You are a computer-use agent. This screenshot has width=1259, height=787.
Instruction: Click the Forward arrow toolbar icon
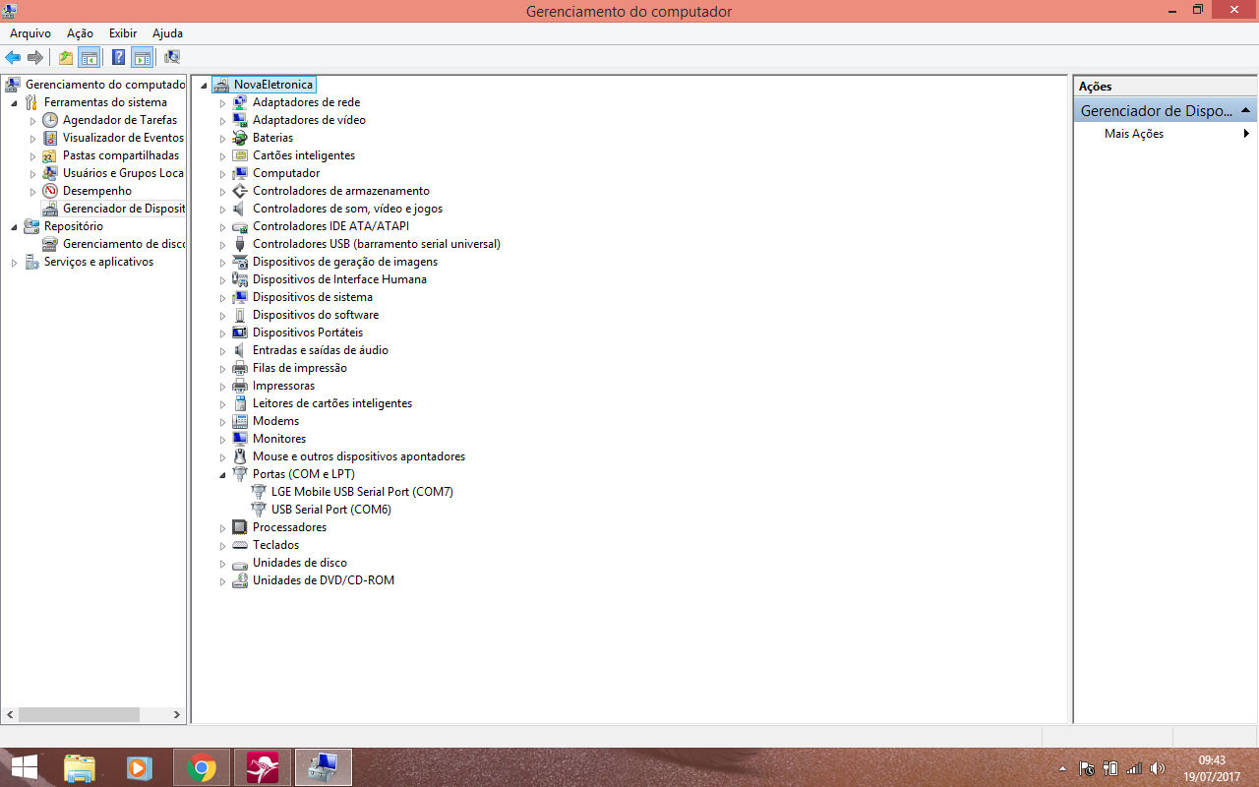[35, 57]
